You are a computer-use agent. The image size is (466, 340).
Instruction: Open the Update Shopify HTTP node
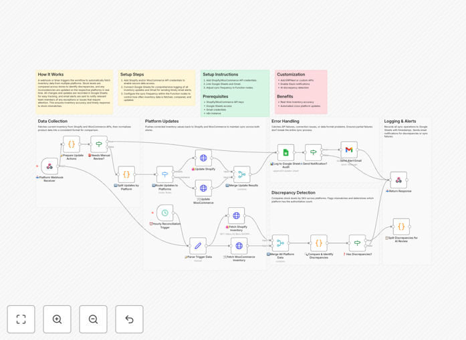pos(203,158)
